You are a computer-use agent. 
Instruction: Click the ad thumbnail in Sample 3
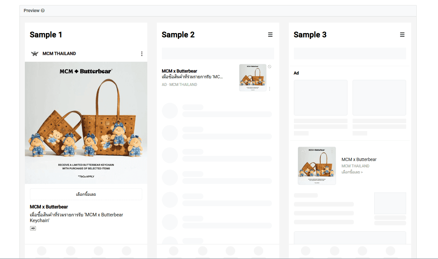coord(317,166)
